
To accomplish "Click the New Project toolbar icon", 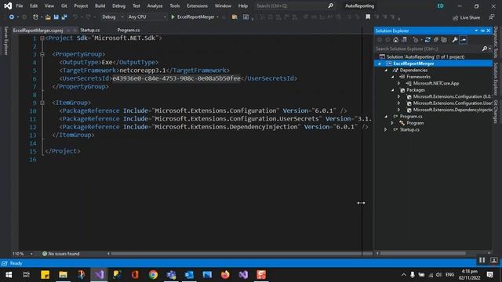I will 35,17.
